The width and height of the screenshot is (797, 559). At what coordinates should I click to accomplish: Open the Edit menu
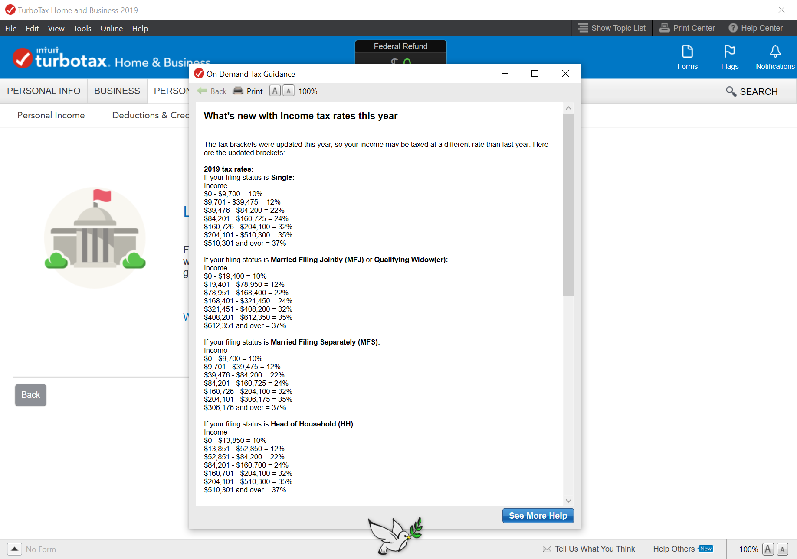[32, 29]
